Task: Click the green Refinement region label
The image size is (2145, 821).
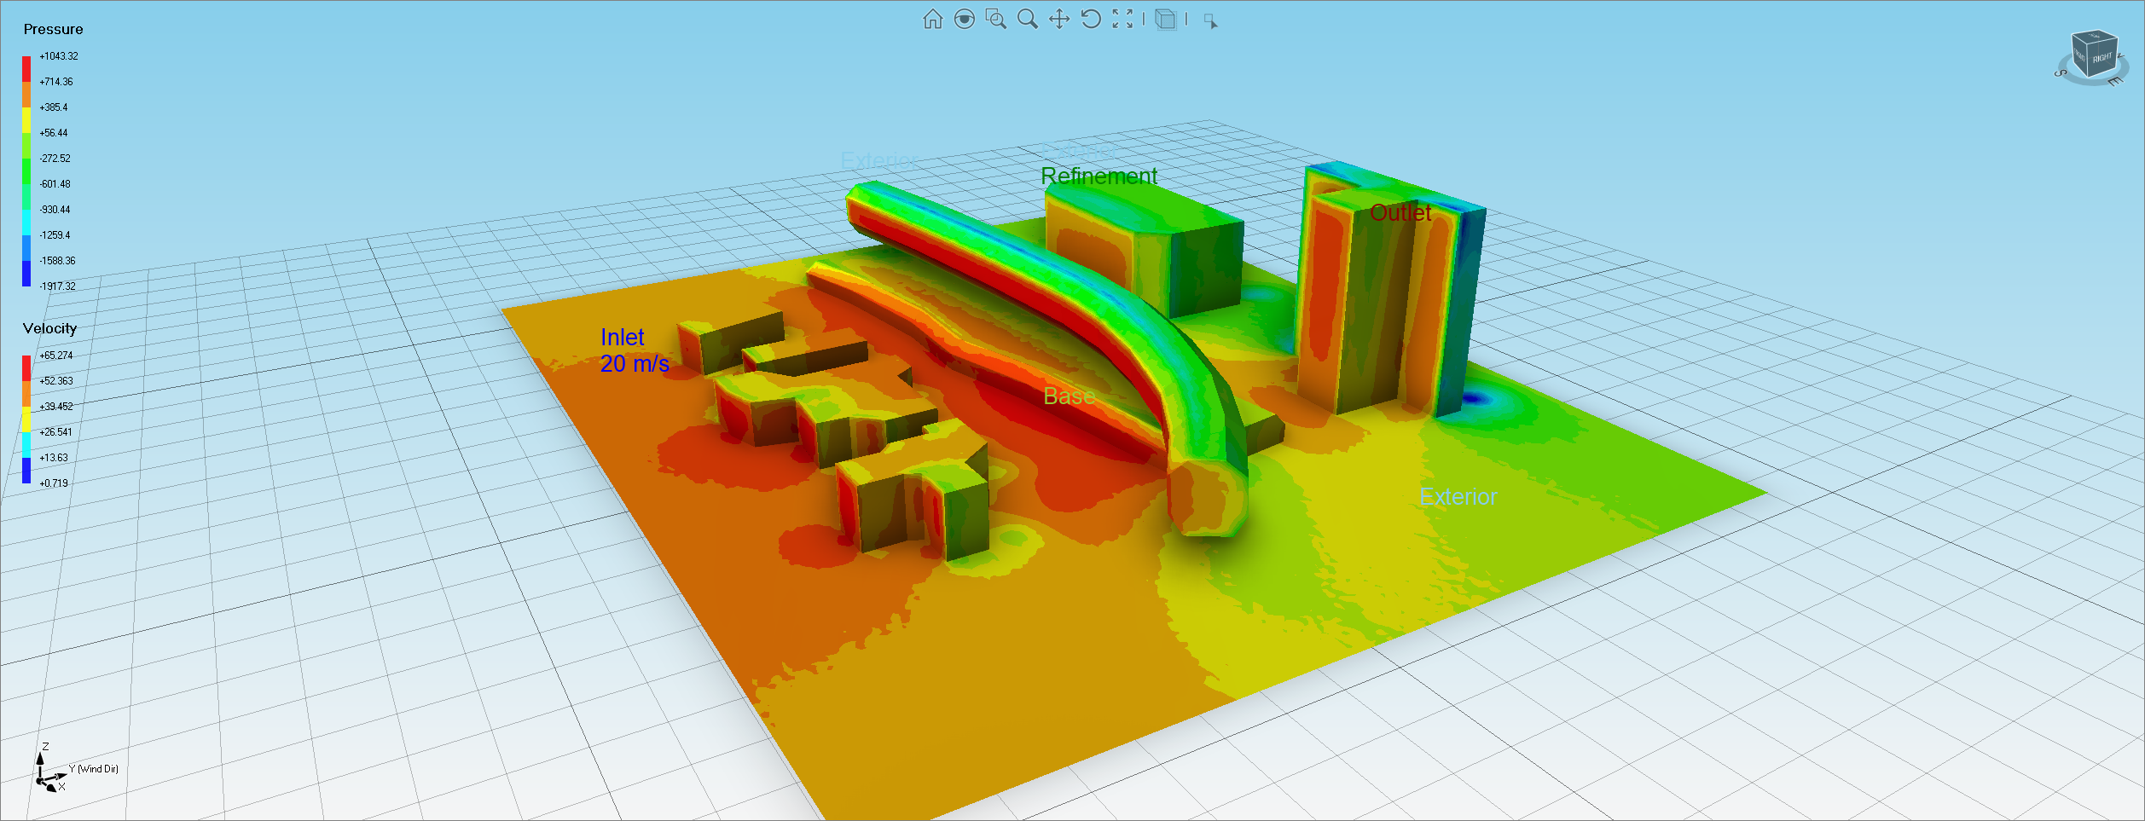Action: 1099,176
